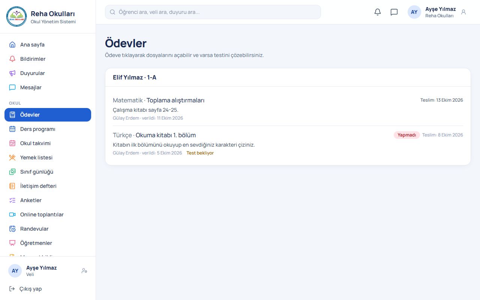Click the clock-calendar icon for Randevular
This screenshot has width=480, height=300.
pos(12,229)
